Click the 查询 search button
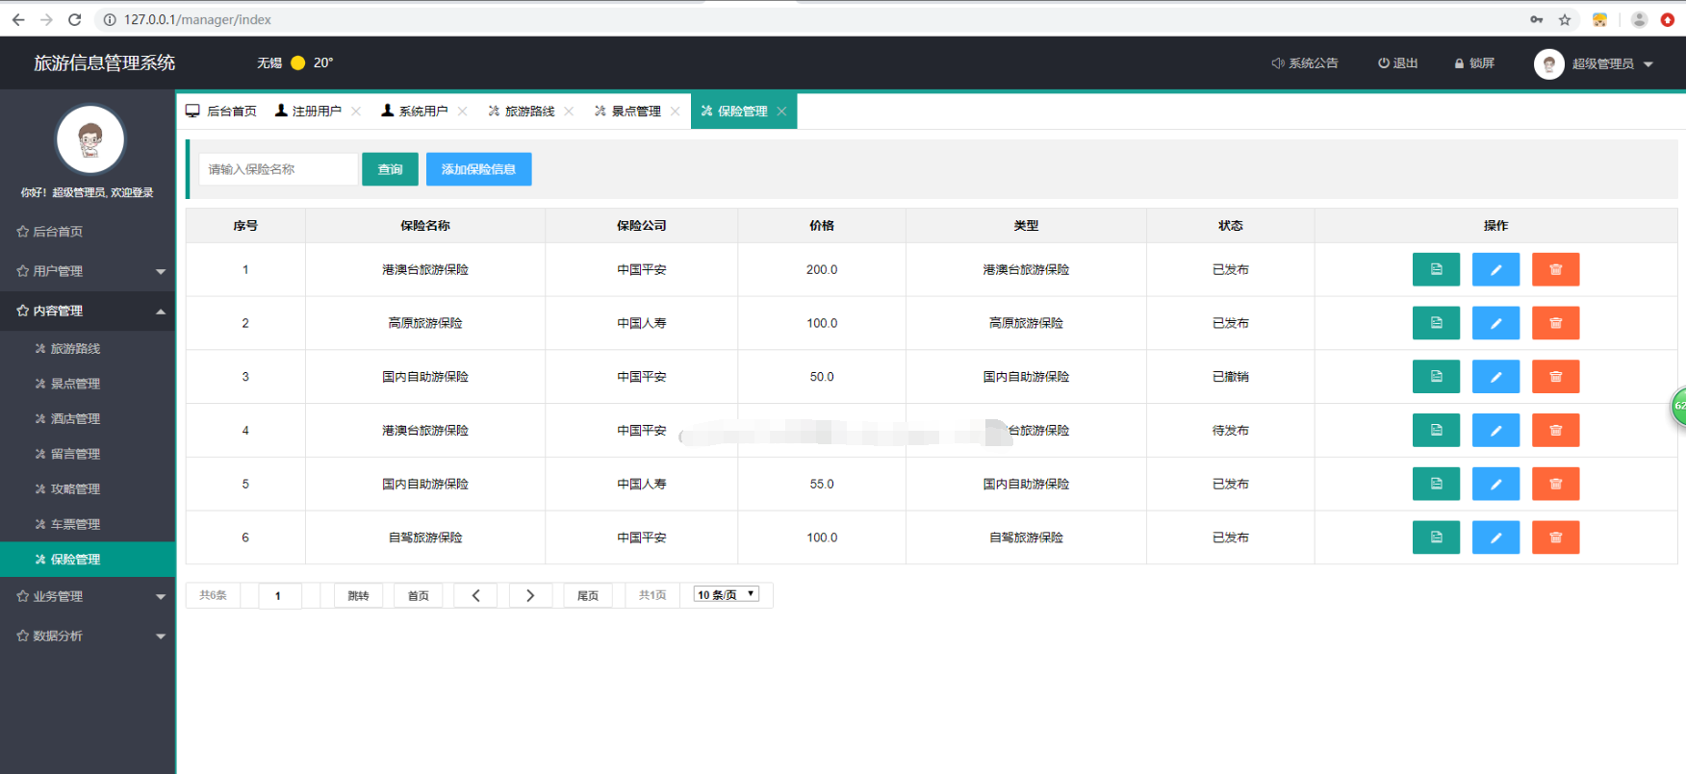 click(390, 169)
